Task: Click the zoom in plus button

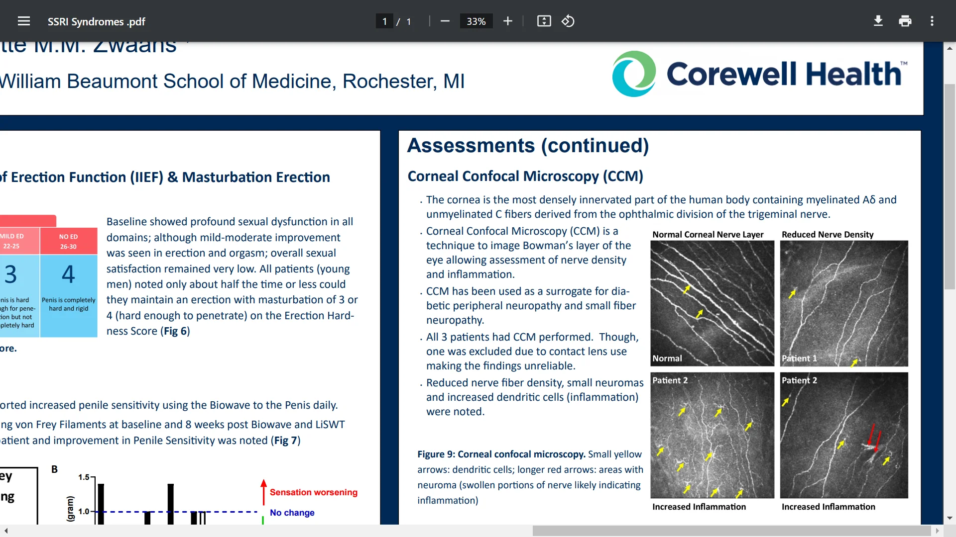Action: (x=507, y=21)
